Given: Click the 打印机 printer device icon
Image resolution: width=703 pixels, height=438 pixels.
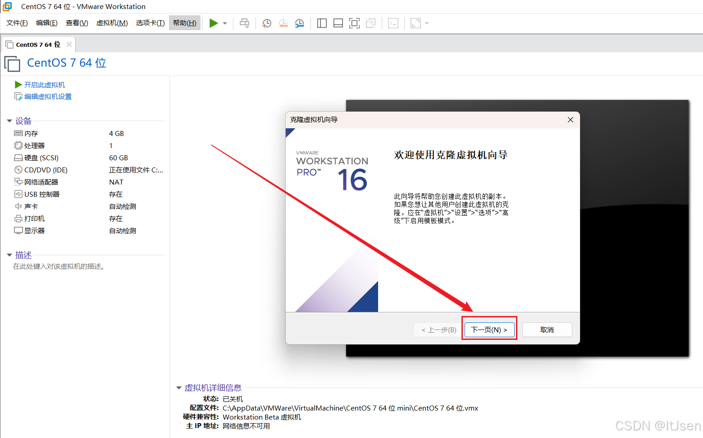Looking at the screenshot, I should point(18,218).
